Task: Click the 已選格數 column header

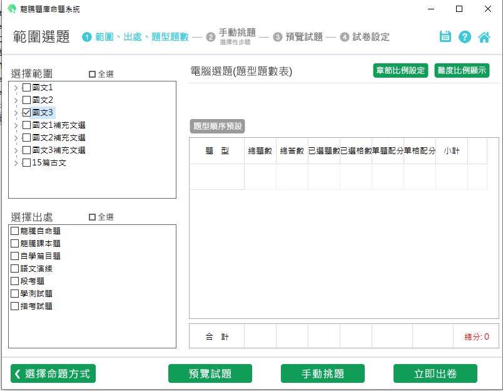Action: [x=356, y=150]
